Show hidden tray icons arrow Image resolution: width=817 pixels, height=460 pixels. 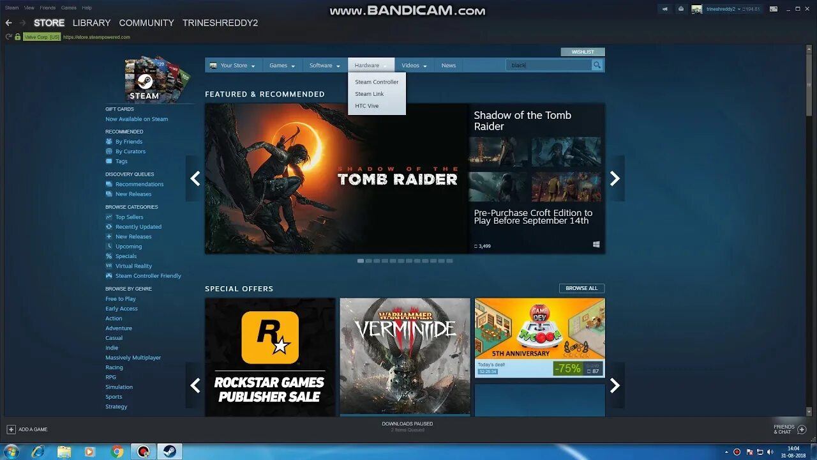(728, 452)
